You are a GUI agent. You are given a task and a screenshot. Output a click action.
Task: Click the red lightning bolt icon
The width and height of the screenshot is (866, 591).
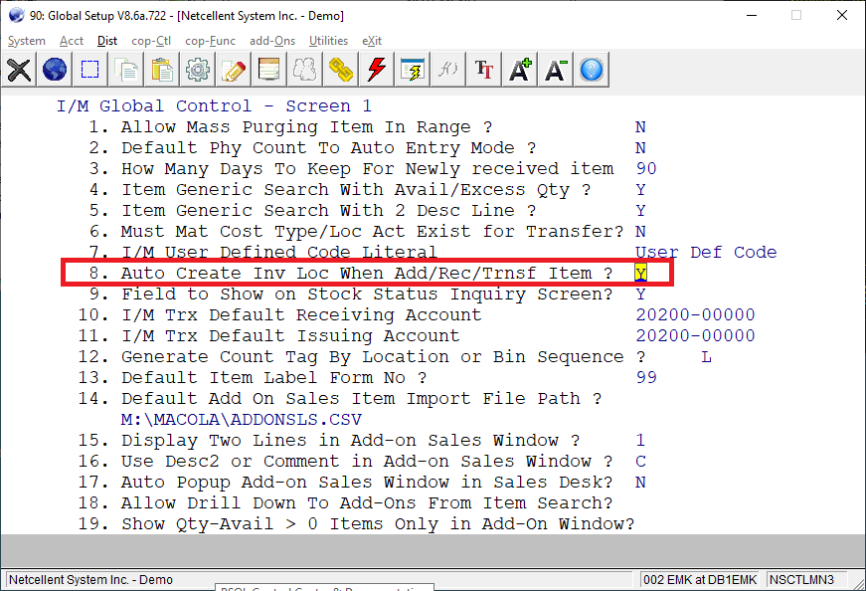click(x=377, y=70)
